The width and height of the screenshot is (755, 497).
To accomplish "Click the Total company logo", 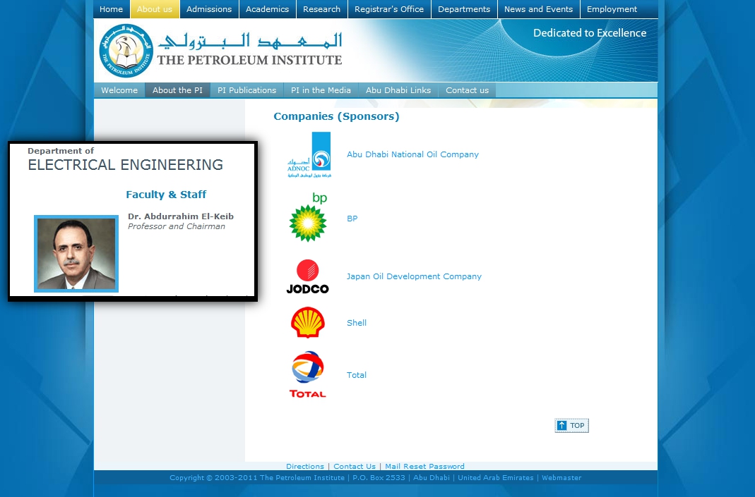I will point(308,374).
